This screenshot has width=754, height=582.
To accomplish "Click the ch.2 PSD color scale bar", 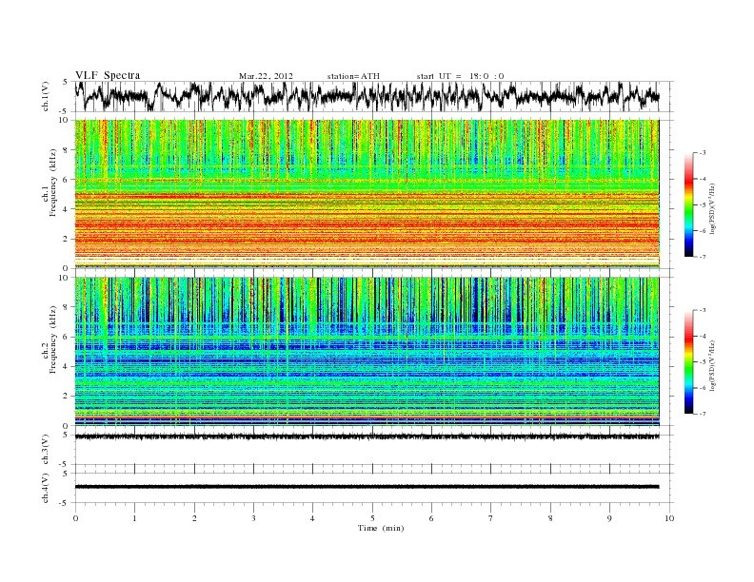I will point(688,361).
